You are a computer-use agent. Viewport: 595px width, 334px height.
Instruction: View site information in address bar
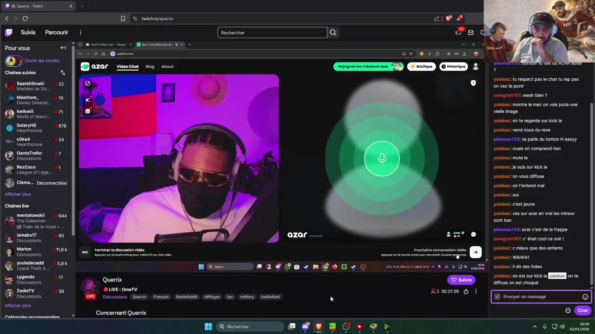[135, 19]
